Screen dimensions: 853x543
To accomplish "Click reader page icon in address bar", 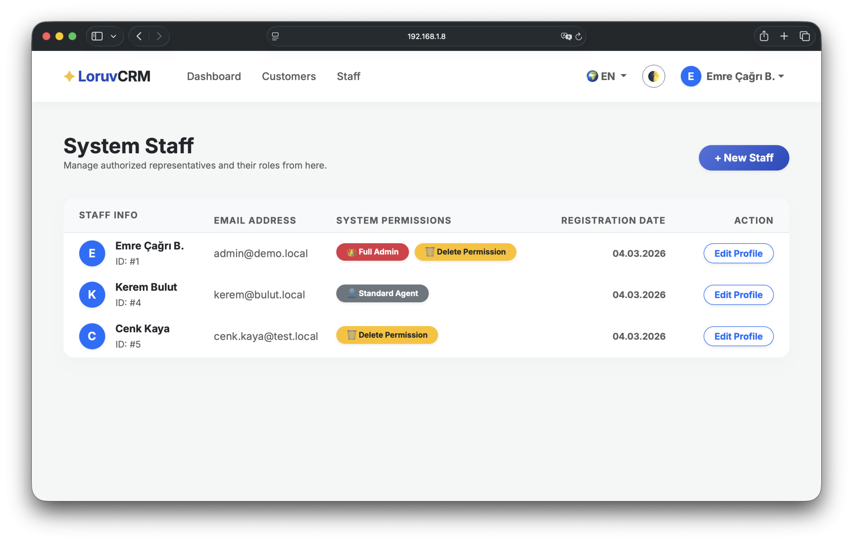I will click(275, 37).
